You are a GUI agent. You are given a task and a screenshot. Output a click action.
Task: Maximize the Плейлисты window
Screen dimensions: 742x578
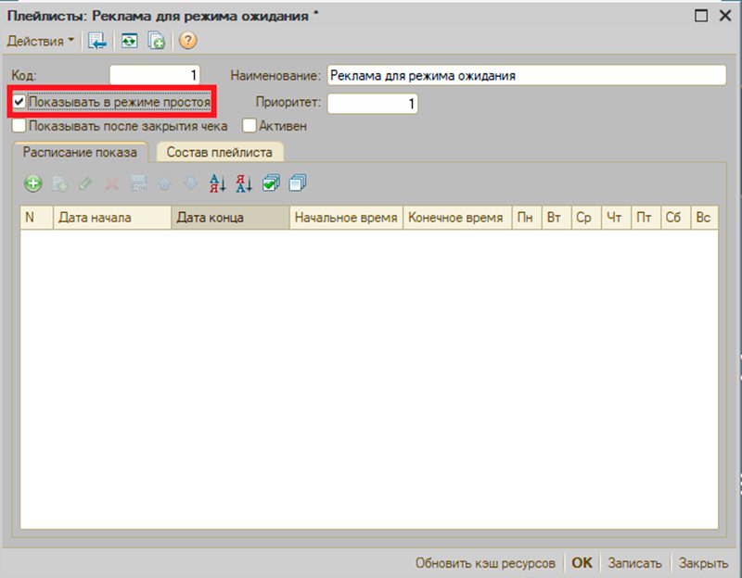[701, 16]
